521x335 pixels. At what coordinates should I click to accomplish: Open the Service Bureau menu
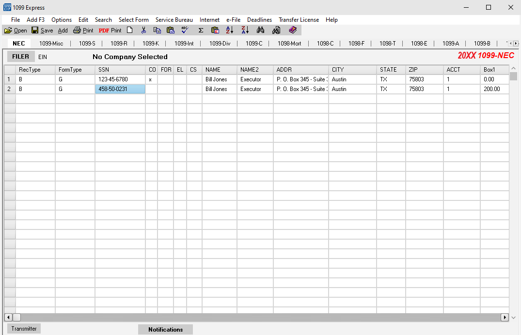pyautogui.click(x=174, y=20)
